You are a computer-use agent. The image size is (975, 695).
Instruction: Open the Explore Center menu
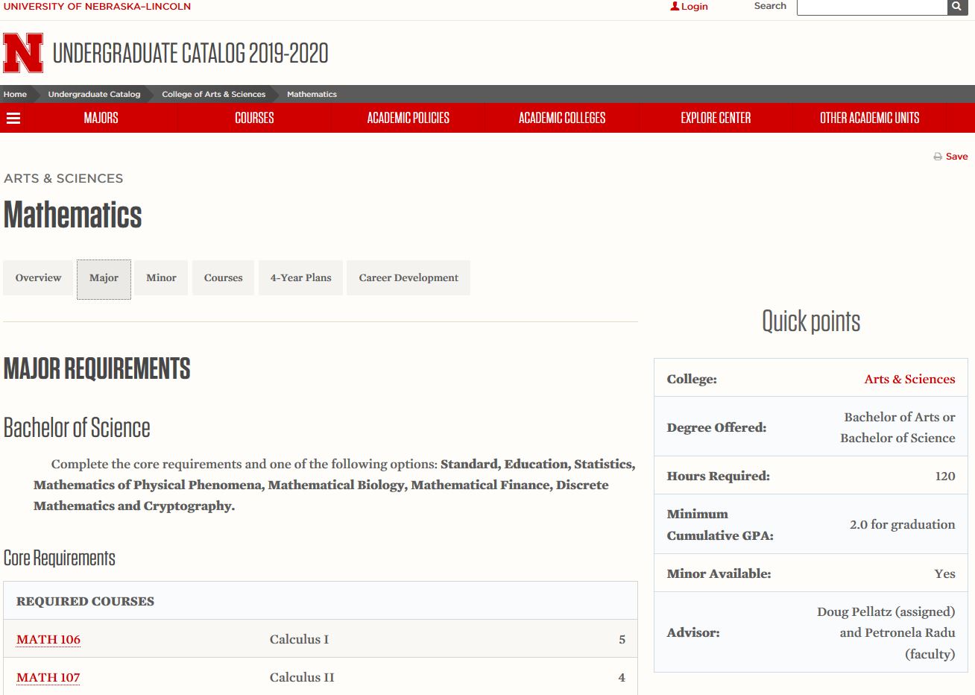click(716, 118)
